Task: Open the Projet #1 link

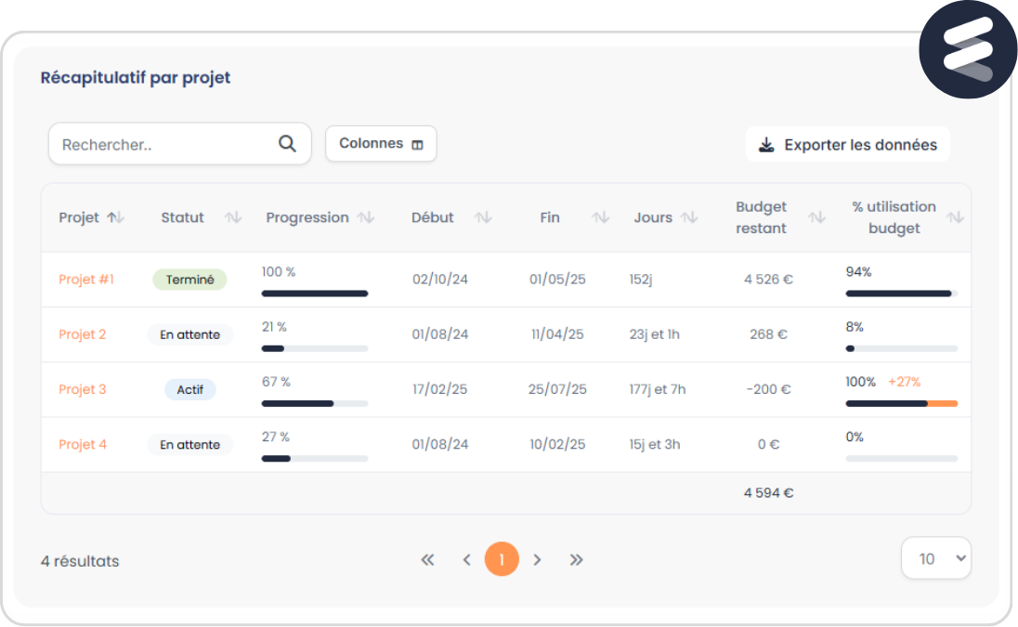Action: click(x=86, y=280)
